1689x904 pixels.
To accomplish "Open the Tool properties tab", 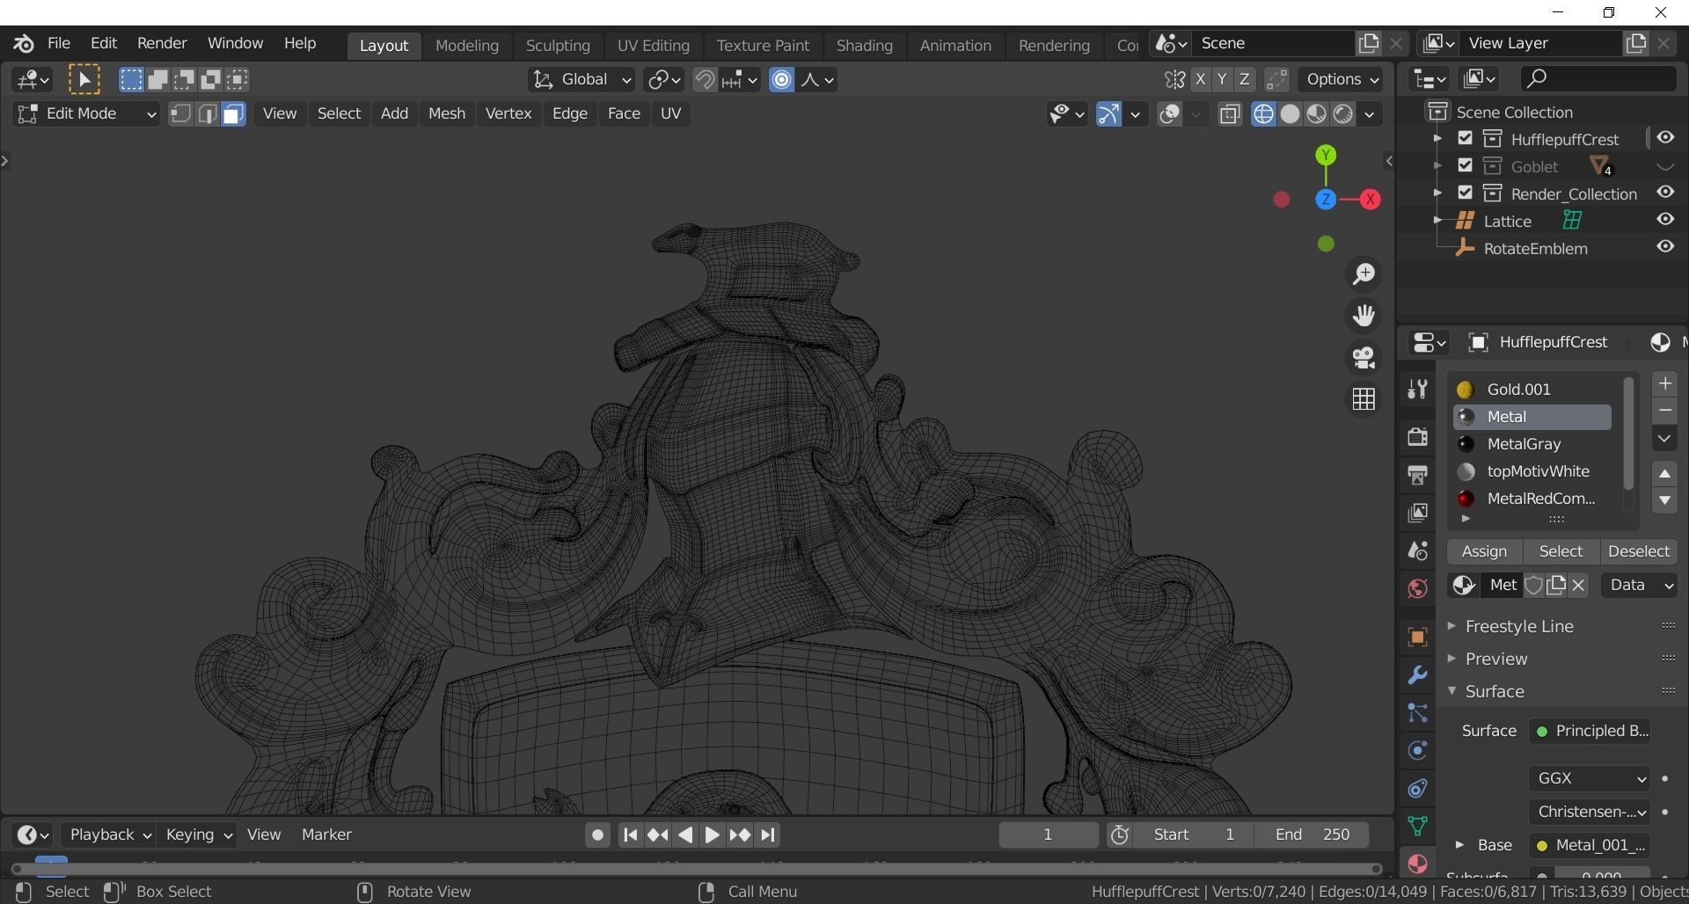I will point(1417,390).
